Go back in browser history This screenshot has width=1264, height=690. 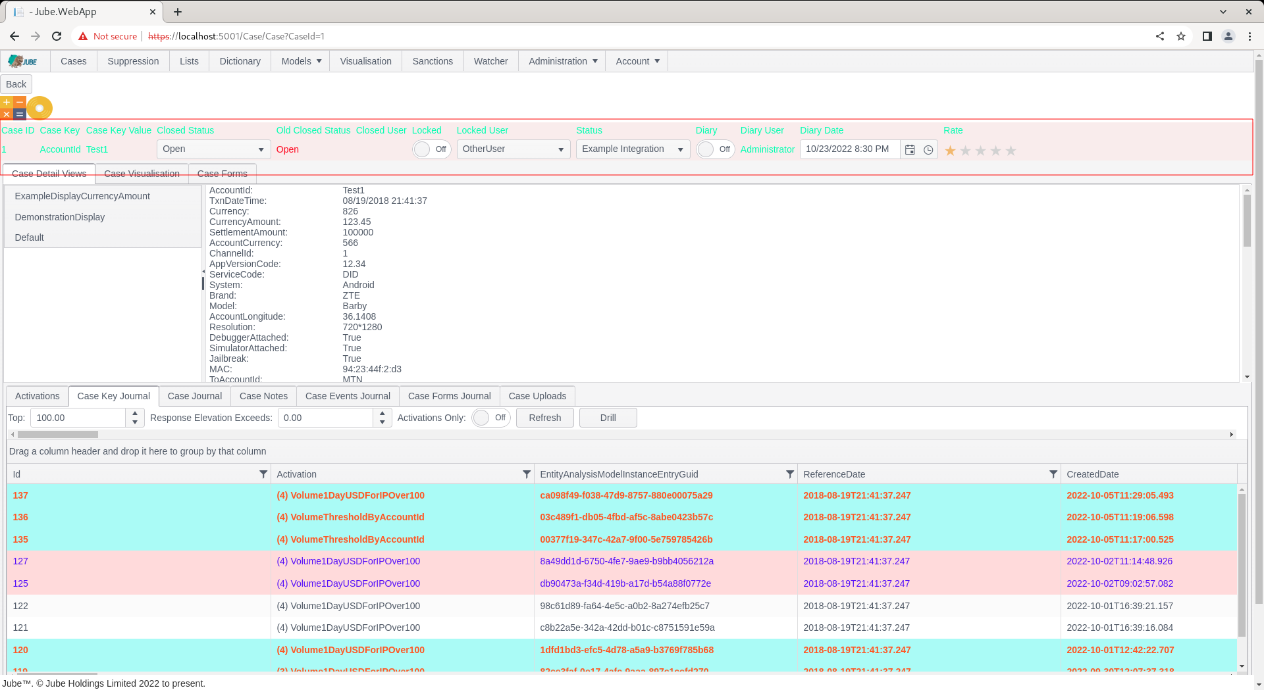coord(14,36)
